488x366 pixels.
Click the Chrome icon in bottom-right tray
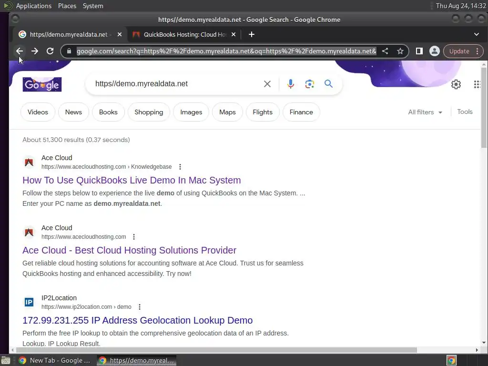click(451, 360)
